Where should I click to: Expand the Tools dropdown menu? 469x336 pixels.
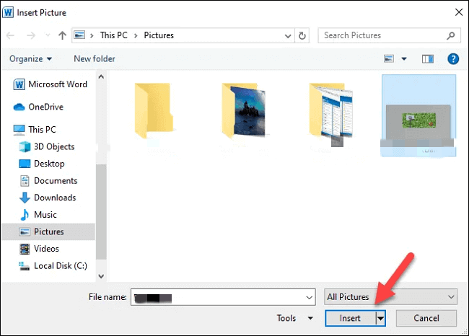(x=294, y=318)
